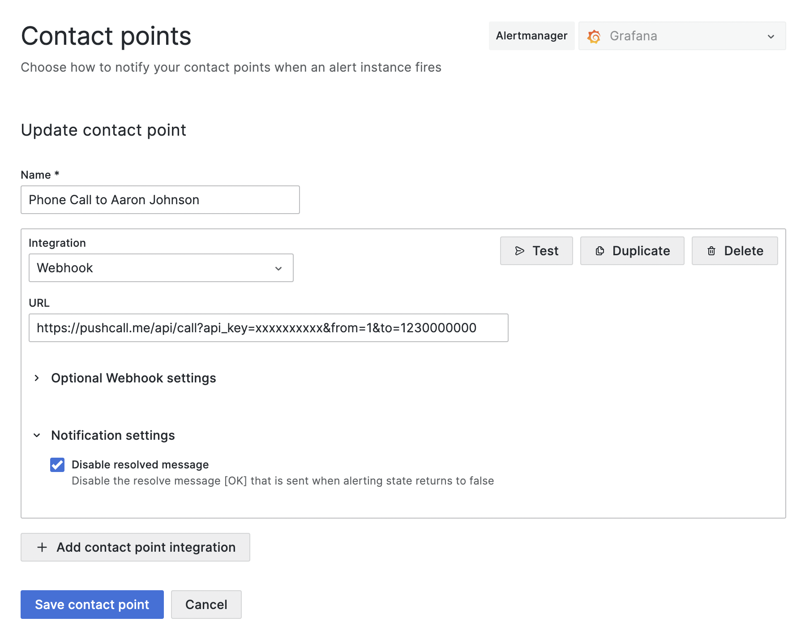Click the plus icon beside Add contact point integration

[42, 547]
